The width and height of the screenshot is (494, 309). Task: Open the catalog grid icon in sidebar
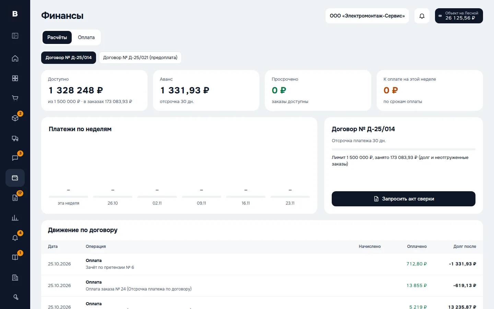(15, 78)
